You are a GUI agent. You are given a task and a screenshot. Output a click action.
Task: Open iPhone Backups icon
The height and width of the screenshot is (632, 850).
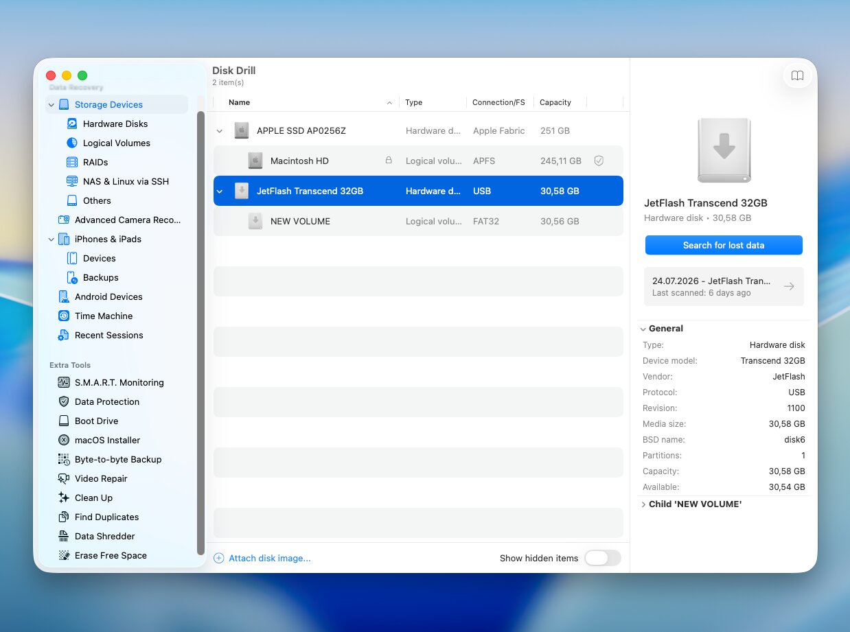click(x=72, y=277)
